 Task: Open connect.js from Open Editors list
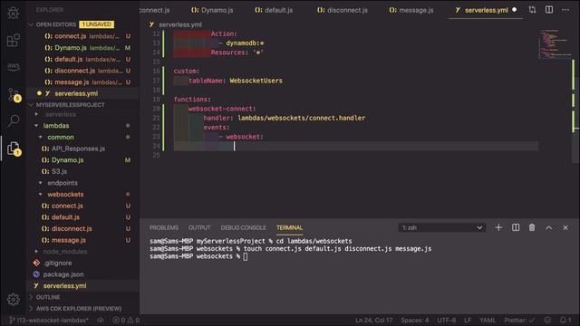click(x=83, y=36)
